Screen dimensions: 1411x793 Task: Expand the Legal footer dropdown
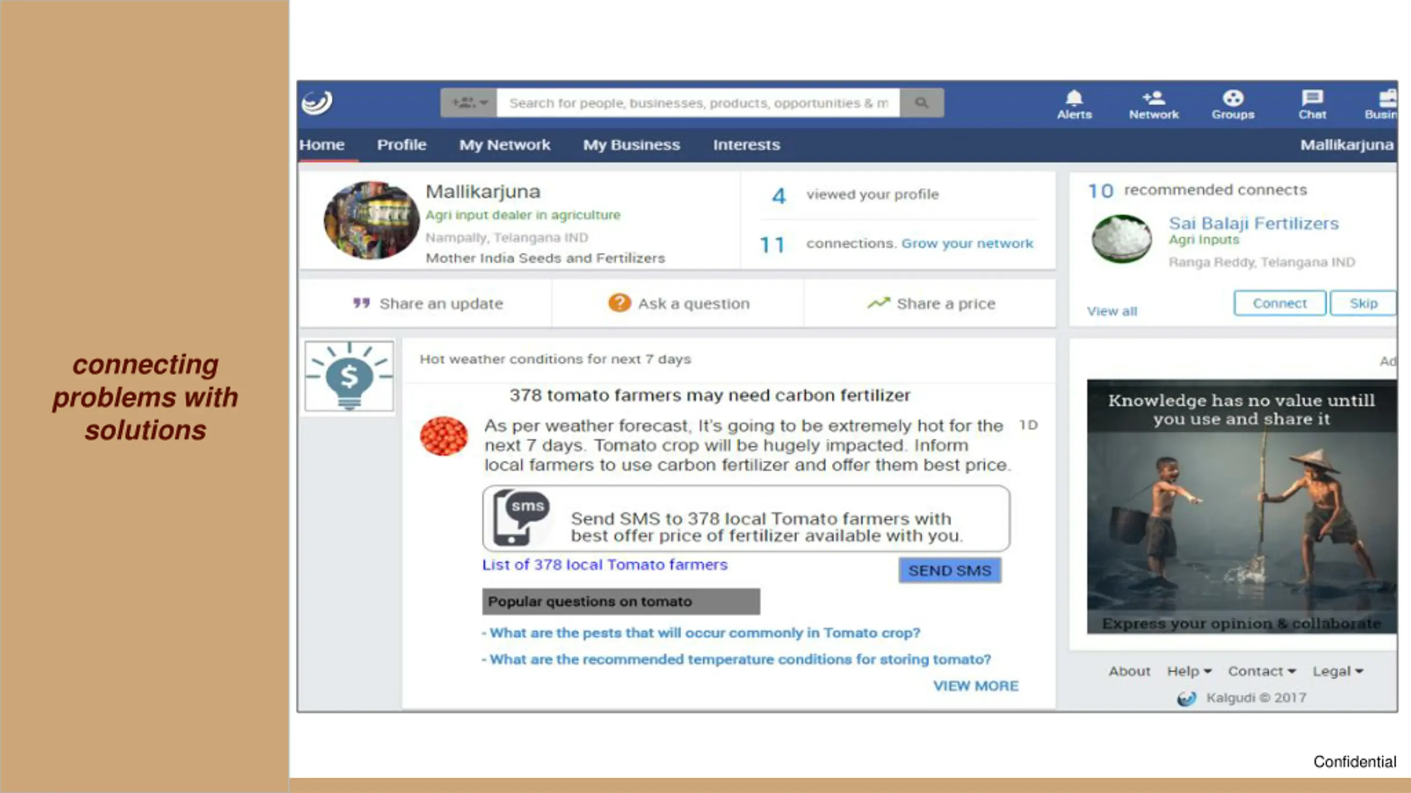(x=1338, y=671)
